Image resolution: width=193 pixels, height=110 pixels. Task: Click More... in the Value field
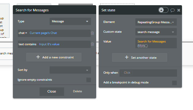coord(142,46)
